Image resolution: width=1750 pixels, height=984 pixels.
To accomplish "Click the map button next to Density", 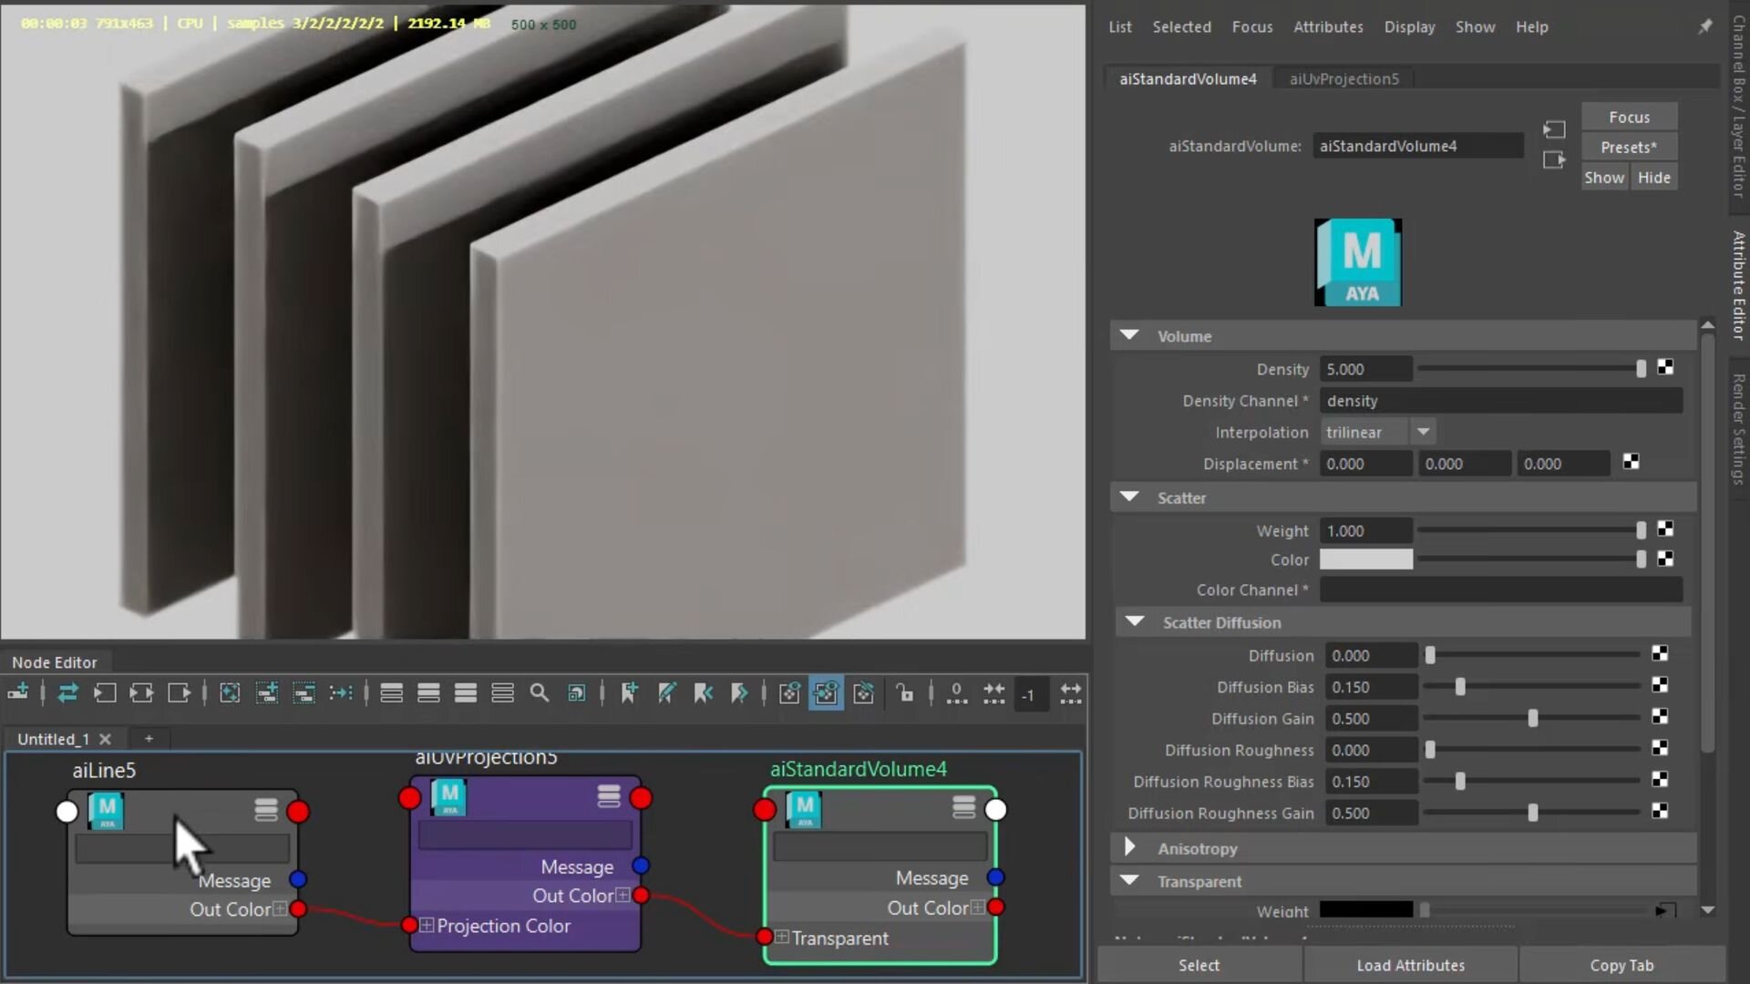I will click(1665, 368).
